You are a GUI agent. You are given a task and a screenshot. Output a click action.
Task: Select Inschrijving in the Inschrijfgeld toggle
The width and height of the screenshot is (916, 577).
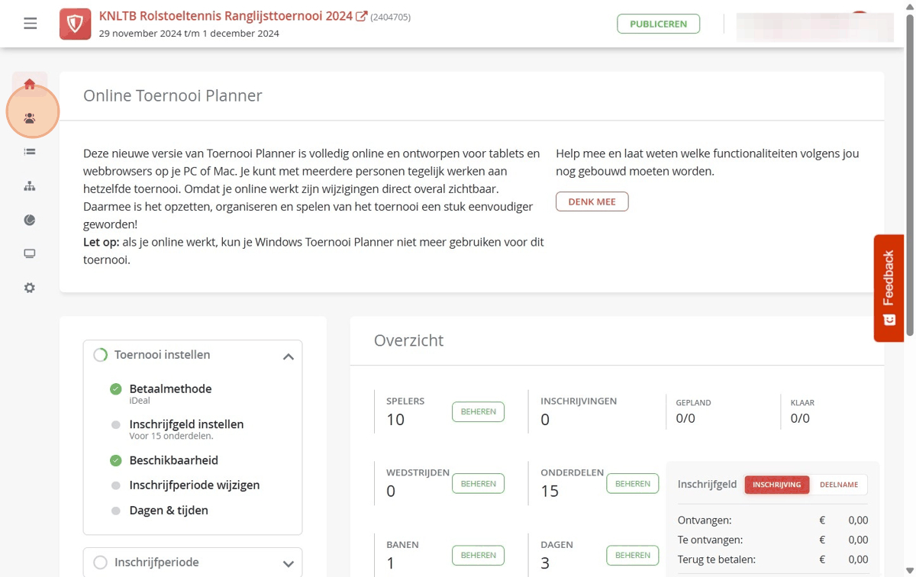(777, 485)
